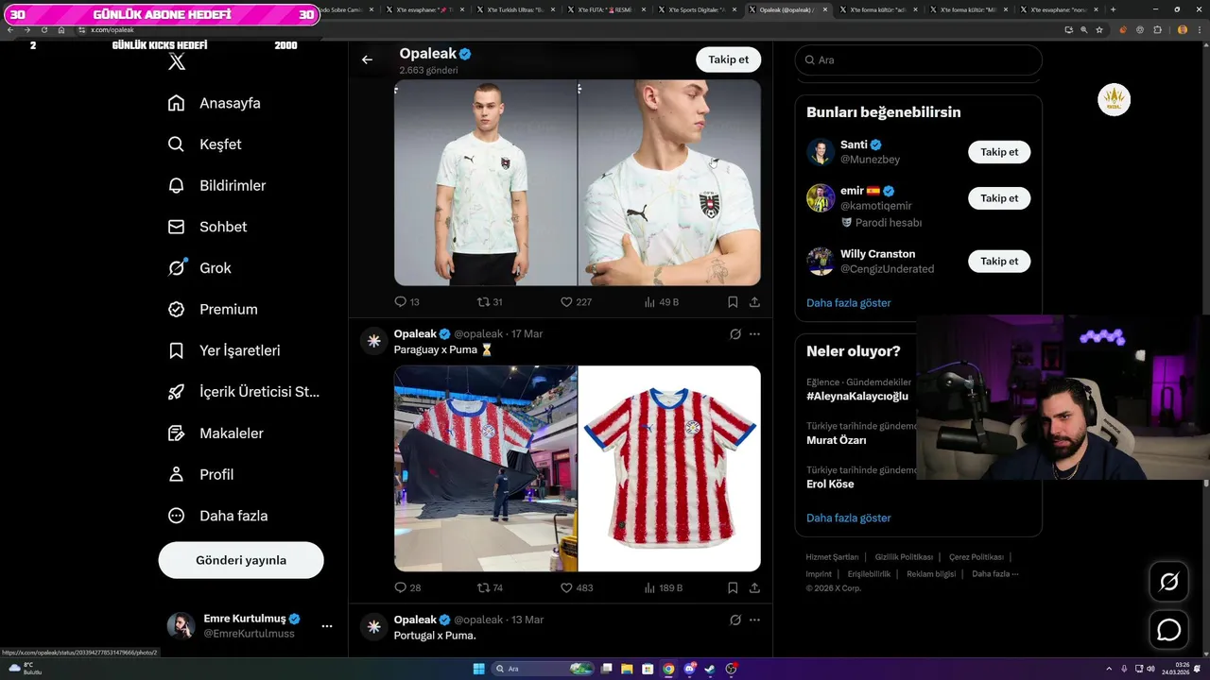Reply to the Austria jersey post with 13 replies
The image size is (1210, 680).
[x=406, y=302]
